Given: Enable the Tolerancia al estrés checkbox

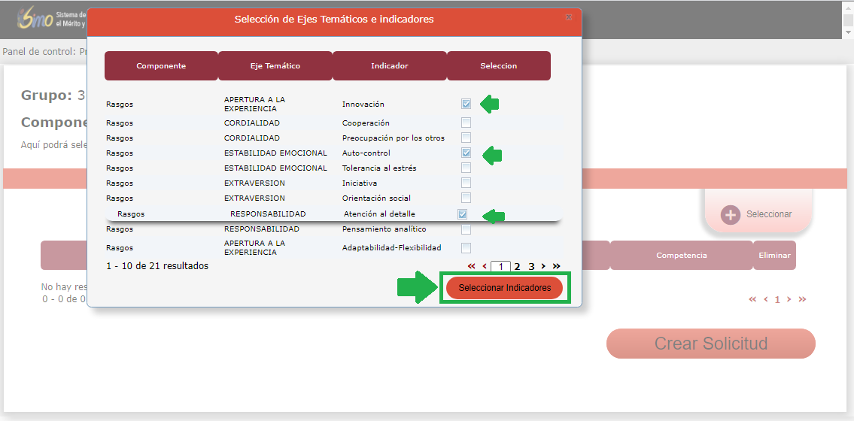Looking at the screenshot, I should tap(467, 168).
